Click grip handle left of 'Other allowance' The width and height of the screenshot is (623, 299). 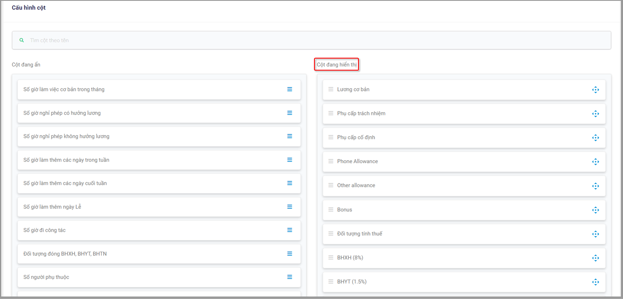tap(331, 185)
